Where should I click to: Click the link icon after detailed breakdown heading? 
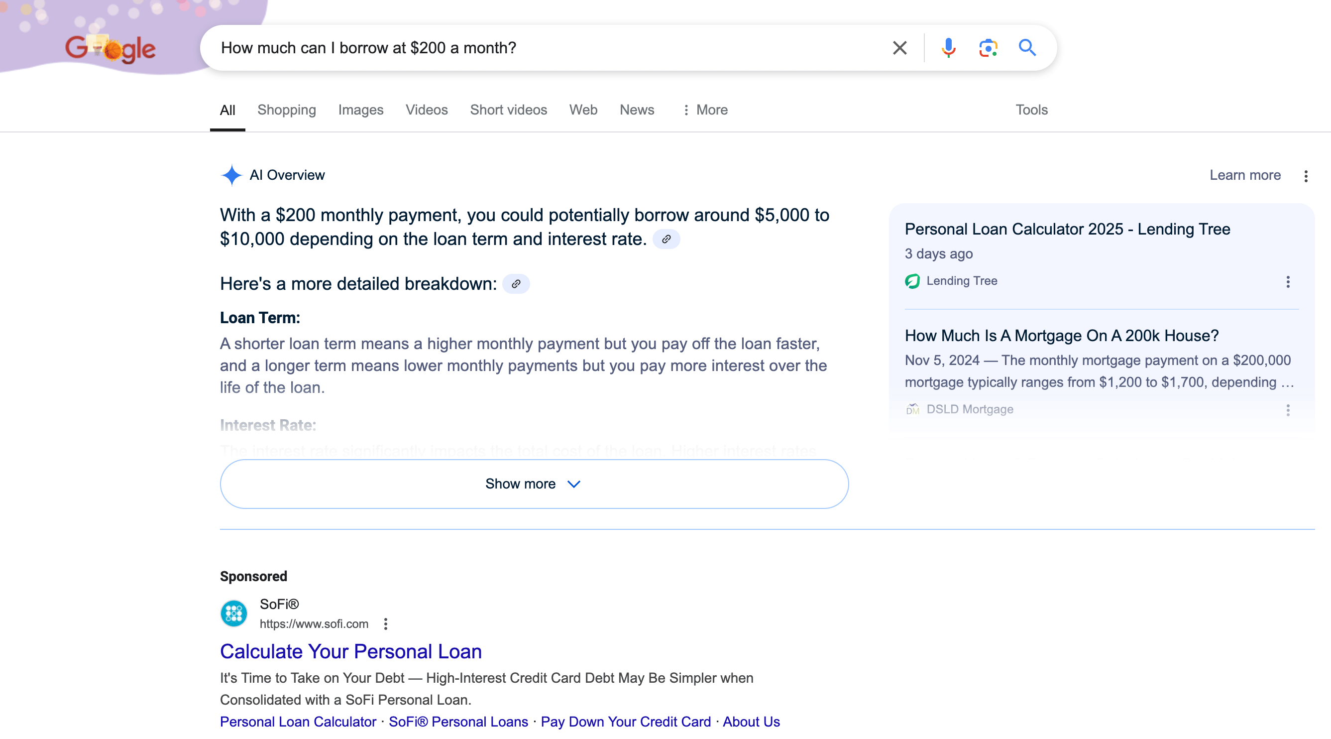click(x=516, y=284)
